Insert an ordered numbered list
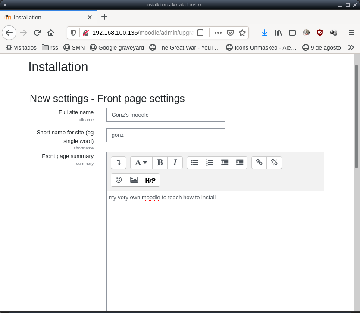Screen dimensions: 360x313 [x=210, y=163]
